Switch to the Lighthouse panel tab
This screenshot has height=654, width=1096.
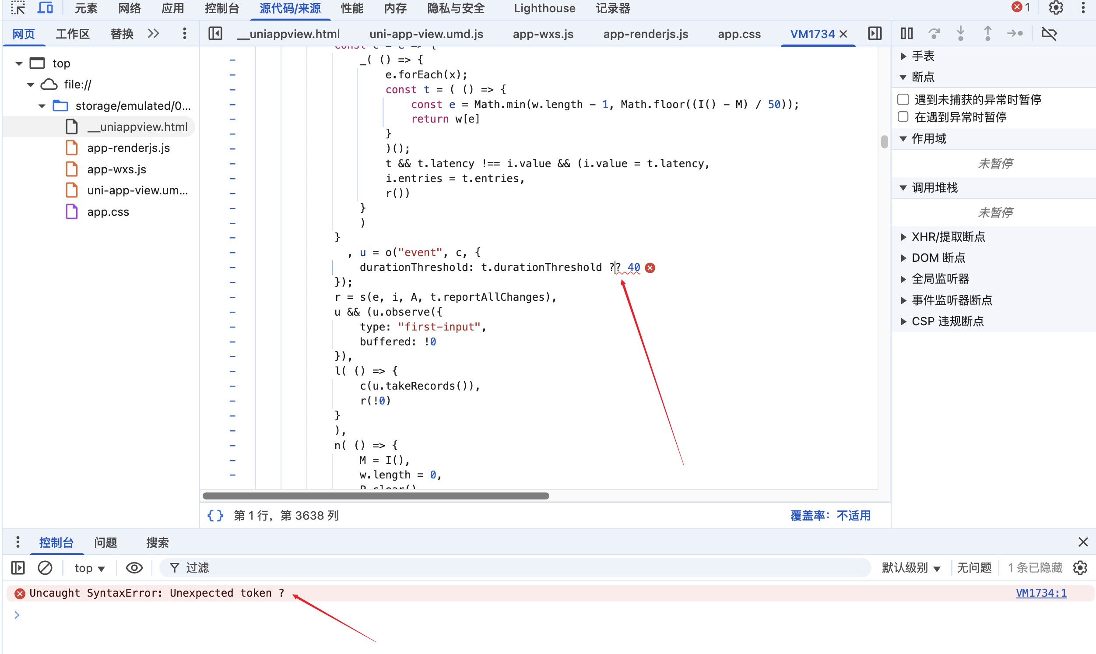tap(544, 8)
